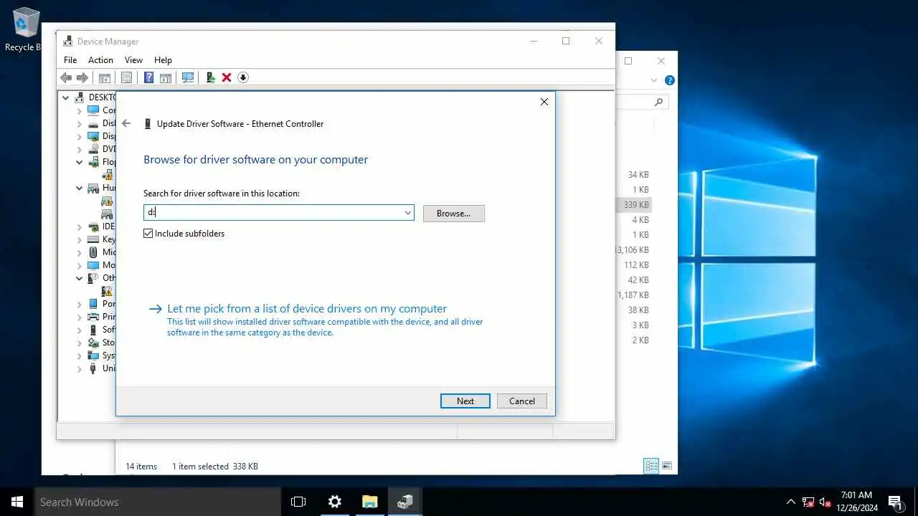This screenshot has height=516, width=918.
Task: Click the 1,187 KB size cell in File Explorer
Action: (633, 295)
